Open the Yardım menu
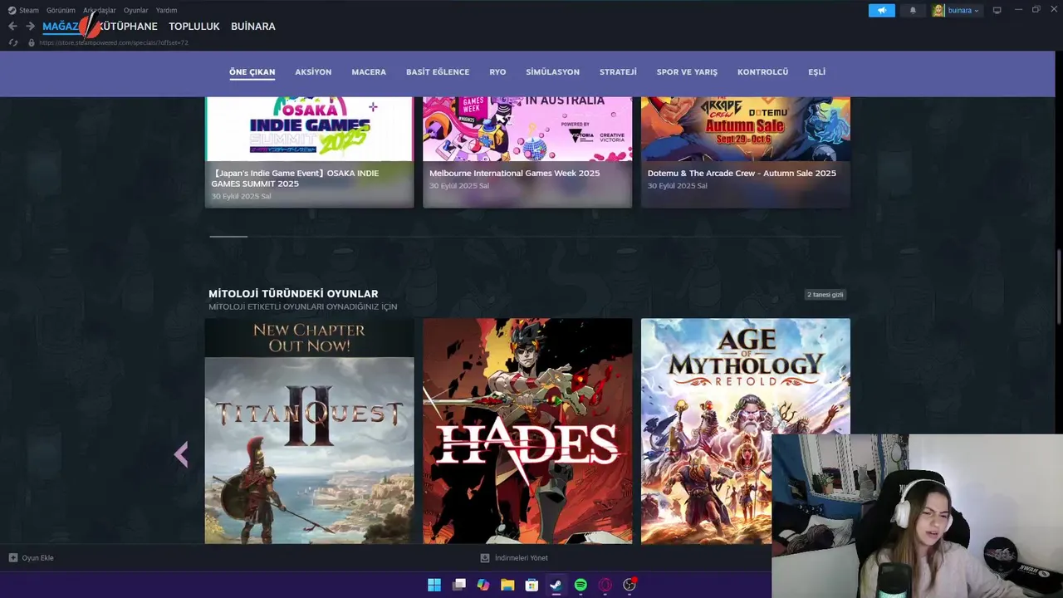This screenshot has width=1063, height=598. coord(166,11)
